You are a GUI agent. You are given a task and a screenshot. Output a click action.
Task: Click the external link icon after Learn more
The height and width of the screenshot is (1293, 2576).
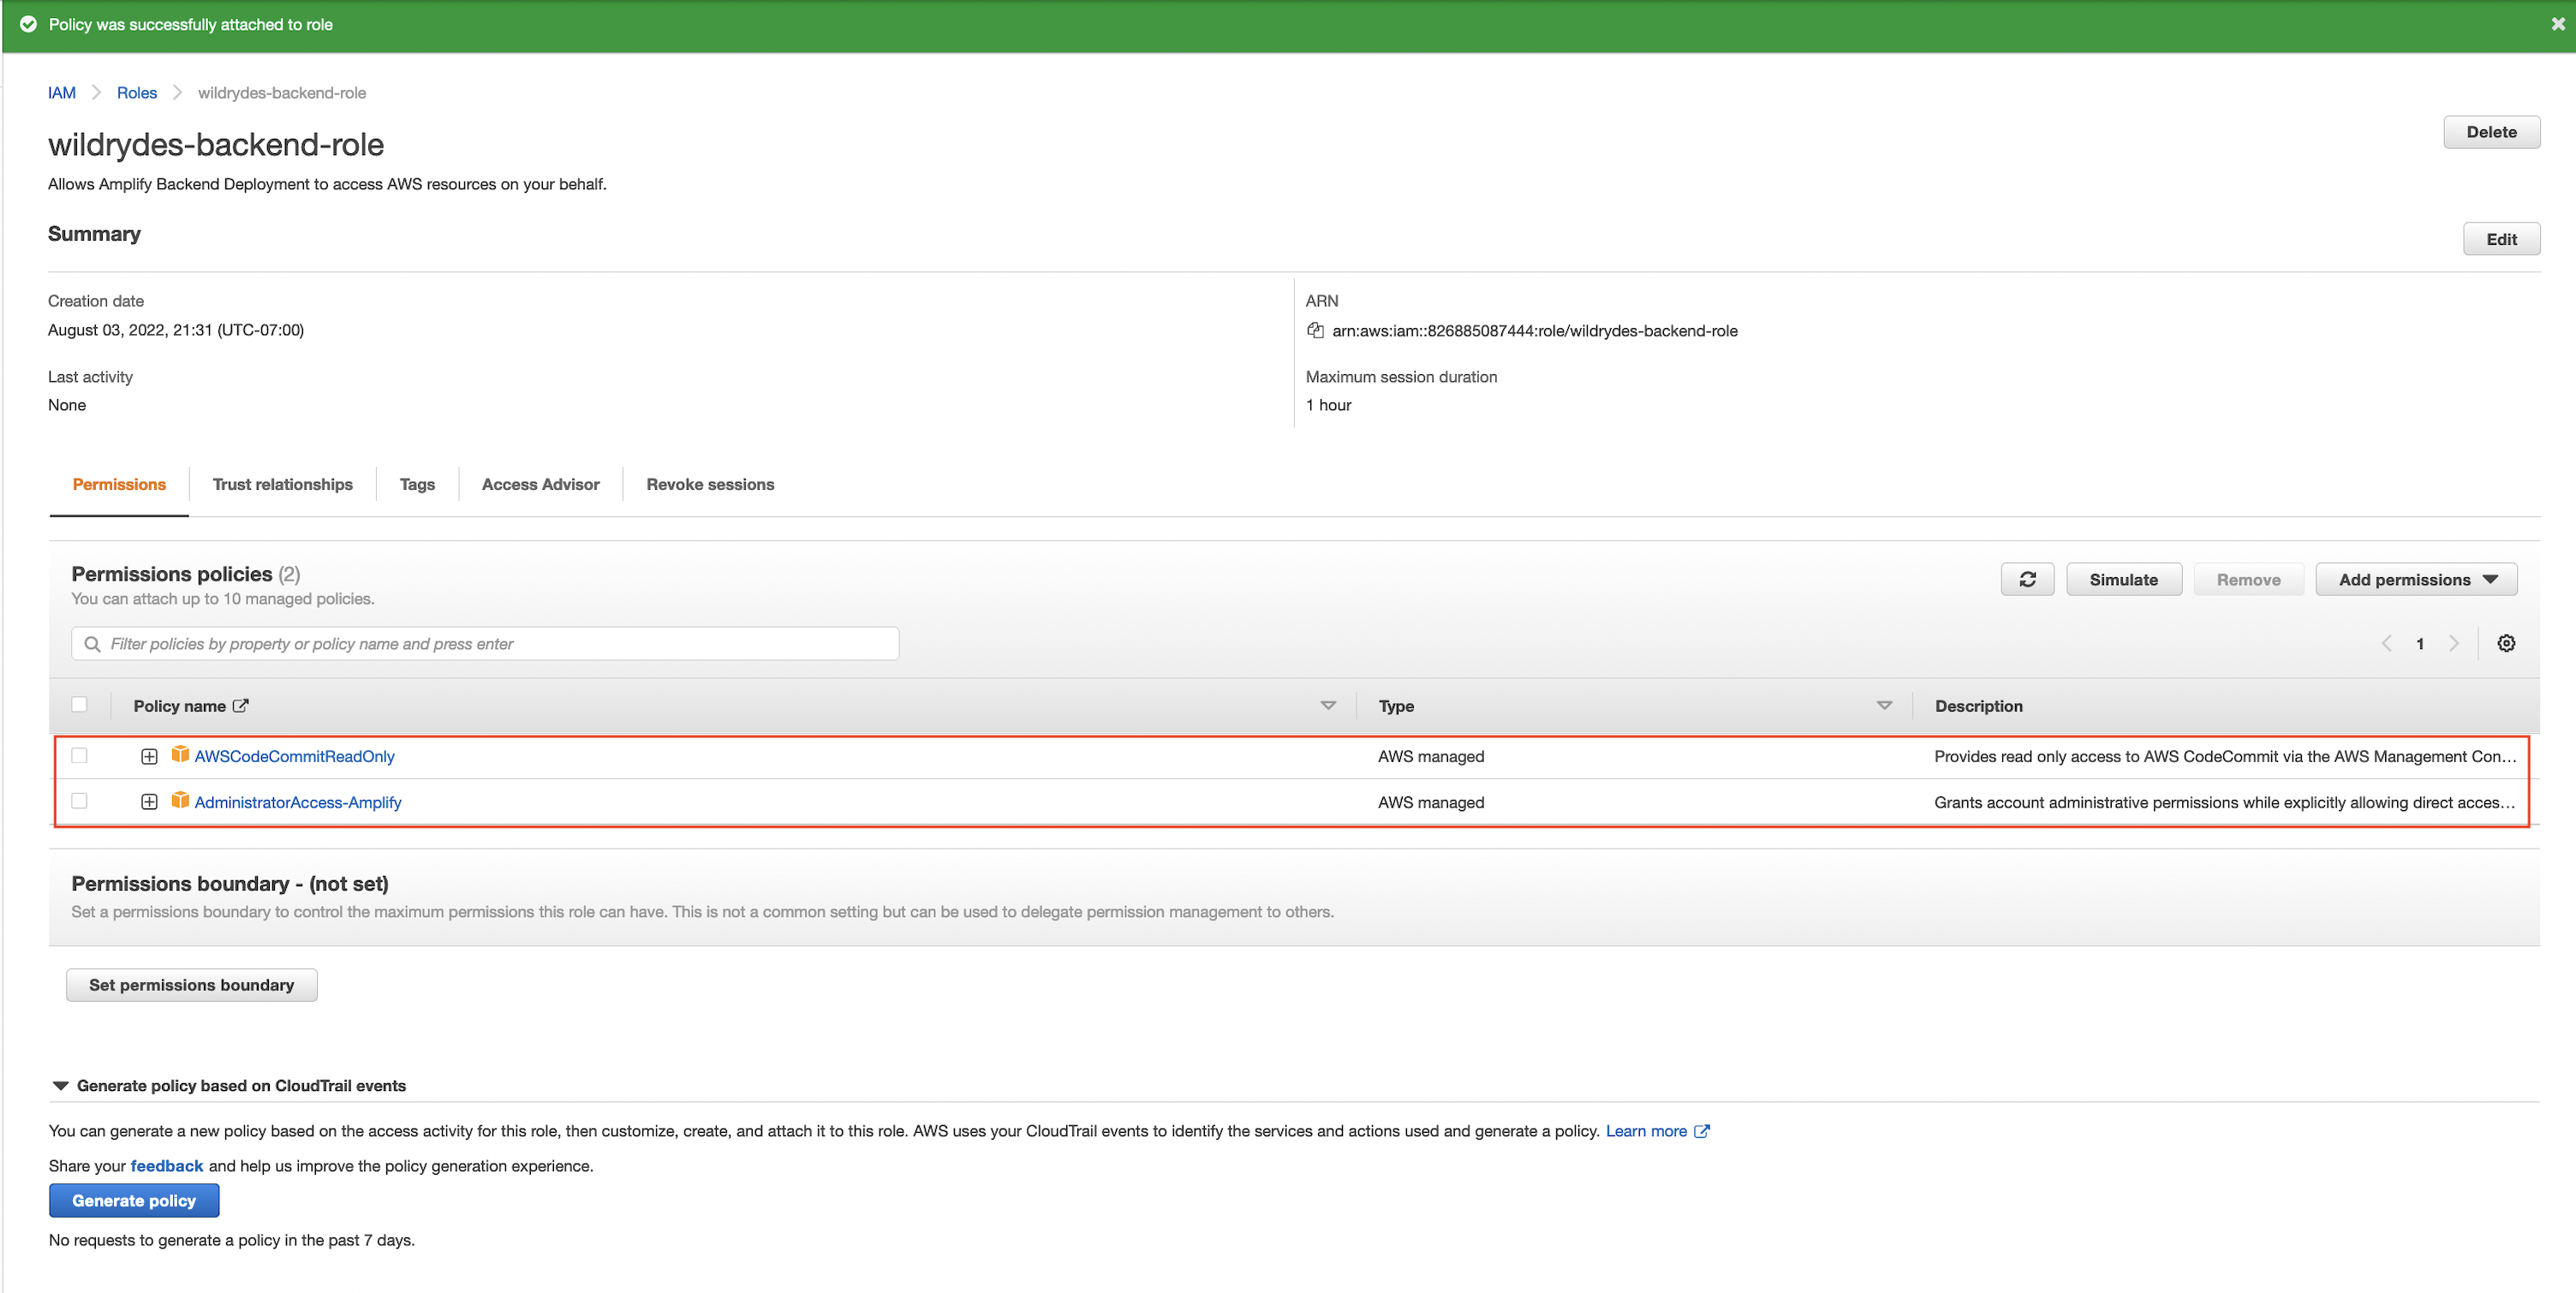tap(1701, 1131)
